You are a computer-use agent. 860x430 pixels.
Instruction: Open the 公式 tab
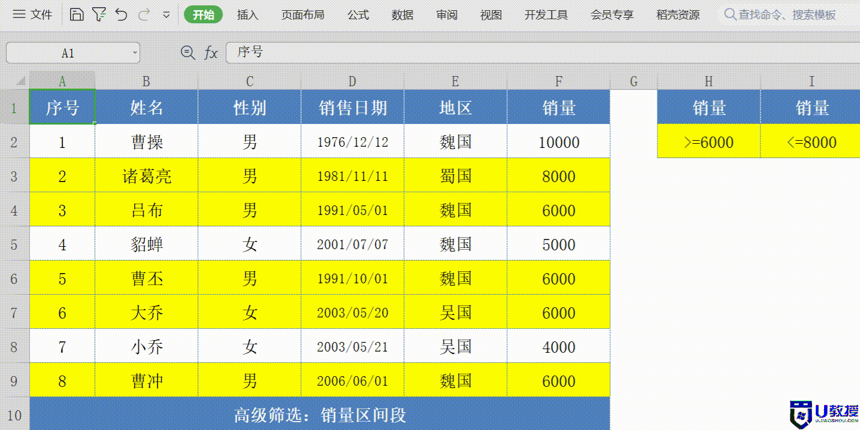(x=358, y=15)
